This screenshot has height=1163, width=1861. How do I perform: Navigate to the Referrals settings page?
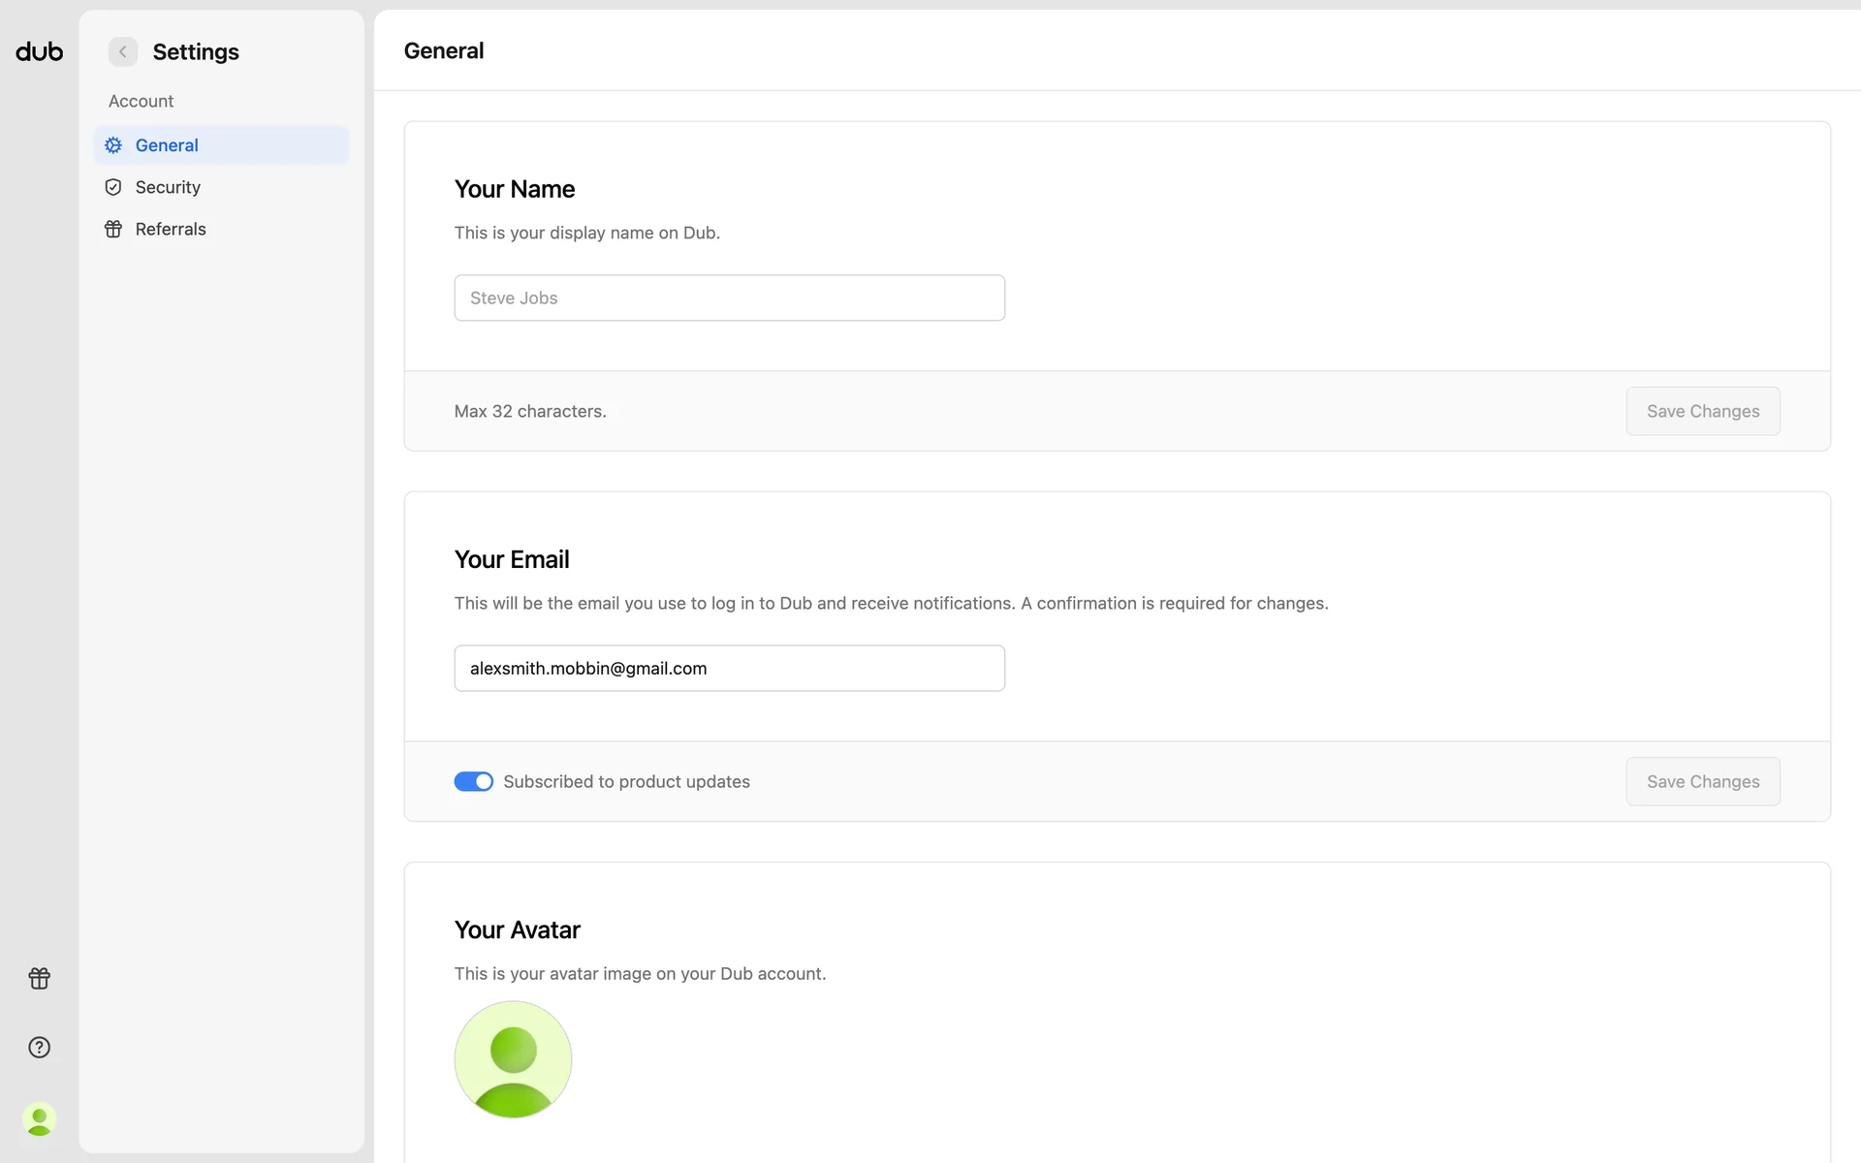pos(171,229)
